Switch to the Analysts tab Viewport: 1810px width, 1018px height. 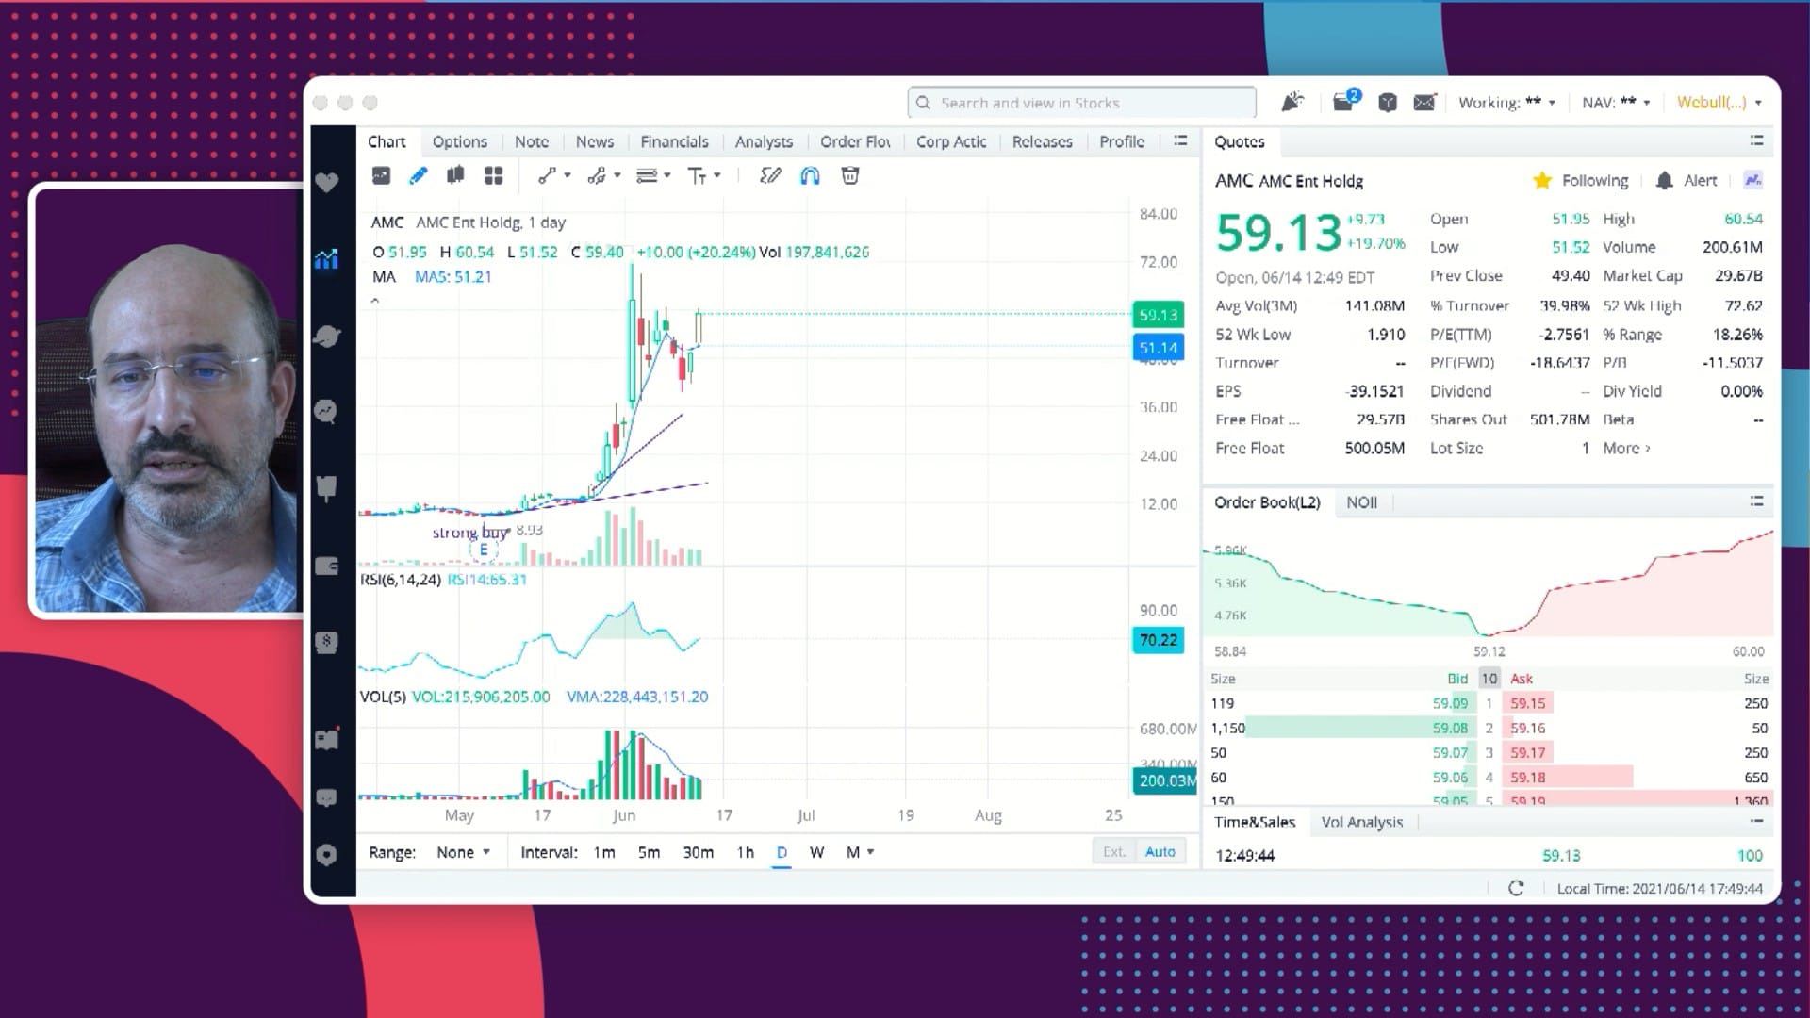click(x=764, y=141)
